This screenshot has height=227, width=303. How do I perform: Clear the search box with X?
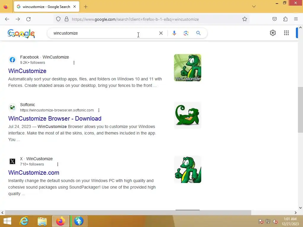click(161, 33)
